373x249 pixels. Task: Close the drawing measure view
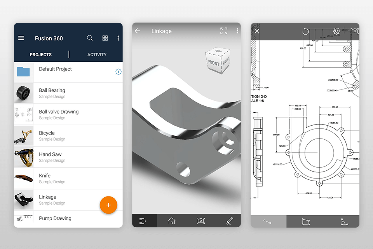coord(257,31)
